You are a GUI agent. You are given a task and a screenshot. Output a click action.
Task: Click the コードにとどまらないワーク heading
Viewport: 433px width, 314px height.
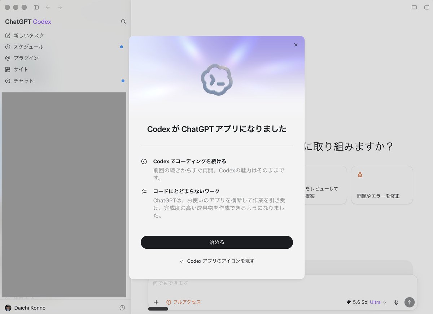point(187,191)
